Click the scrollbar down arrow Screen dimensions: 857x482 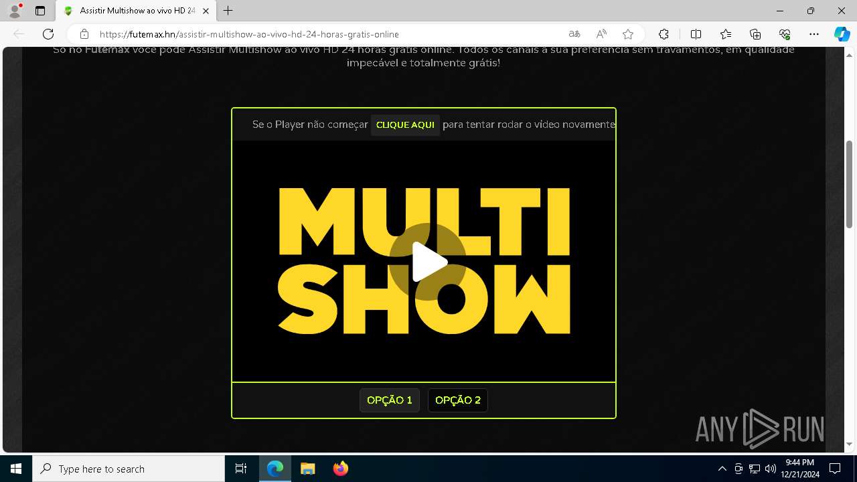[850, 444]
